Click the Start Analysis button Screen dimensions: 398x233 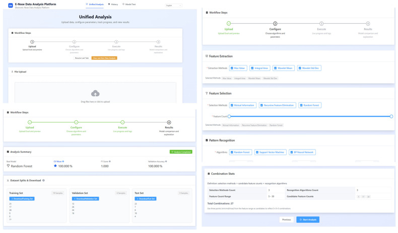coord(308,219)
